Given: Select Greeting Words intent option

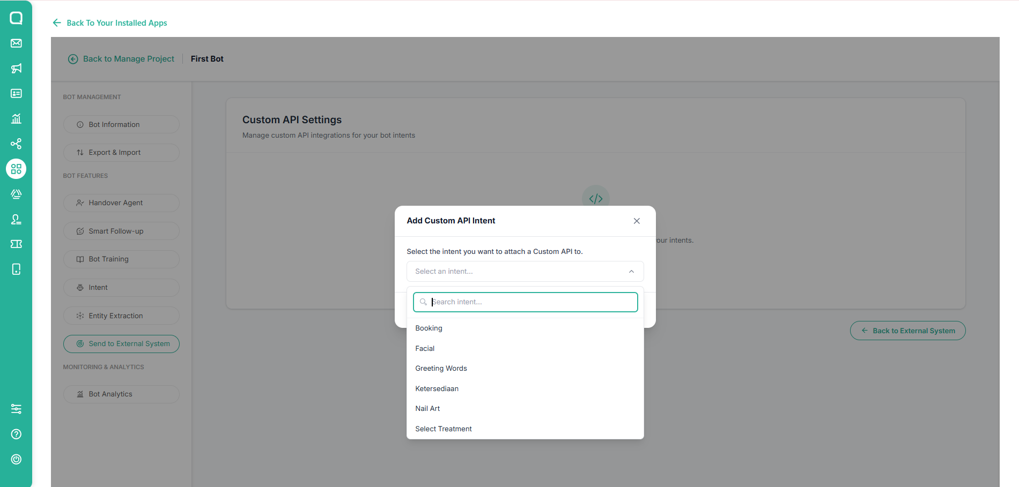Looking at the screenshot, I should (x=525, y=368).
